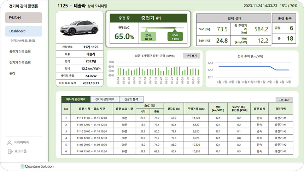The image size is (304, 171).
Task: Go to 전기차 이력 조회 menu
Action: [x=20, y=62]
